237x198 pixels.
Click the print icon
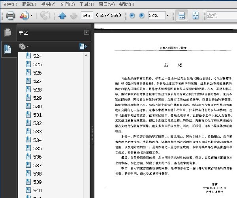(x=10, y=15)
